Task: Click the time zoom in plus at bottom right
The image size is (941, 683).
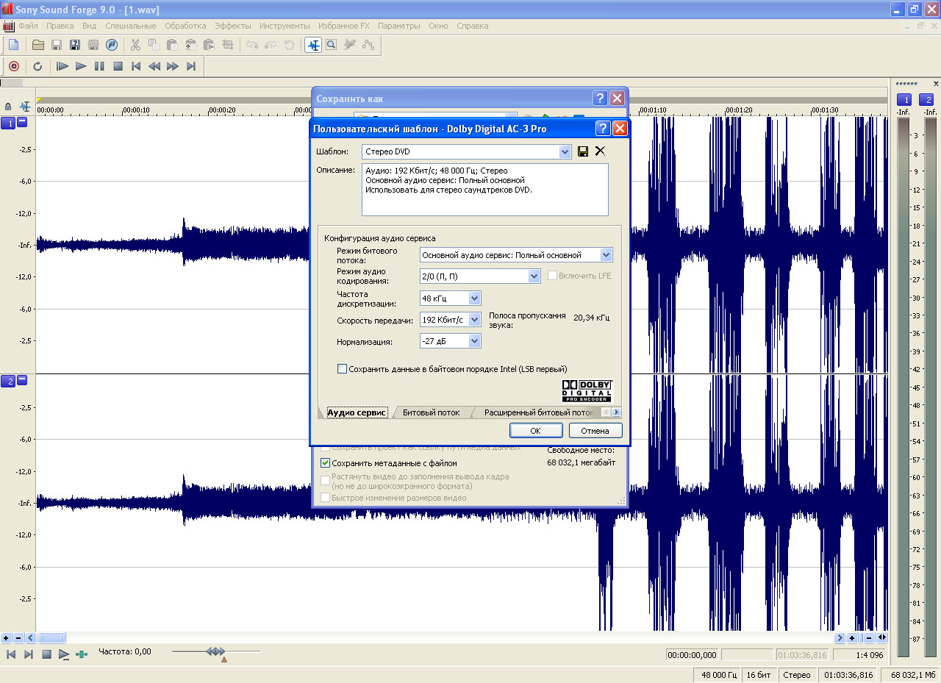Action: pos(852,638)
